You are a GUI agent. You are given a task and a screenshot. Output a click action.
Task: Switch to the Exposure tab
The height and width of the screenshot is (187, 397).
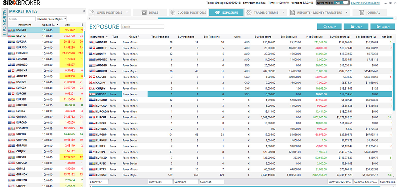coord(226,13)
